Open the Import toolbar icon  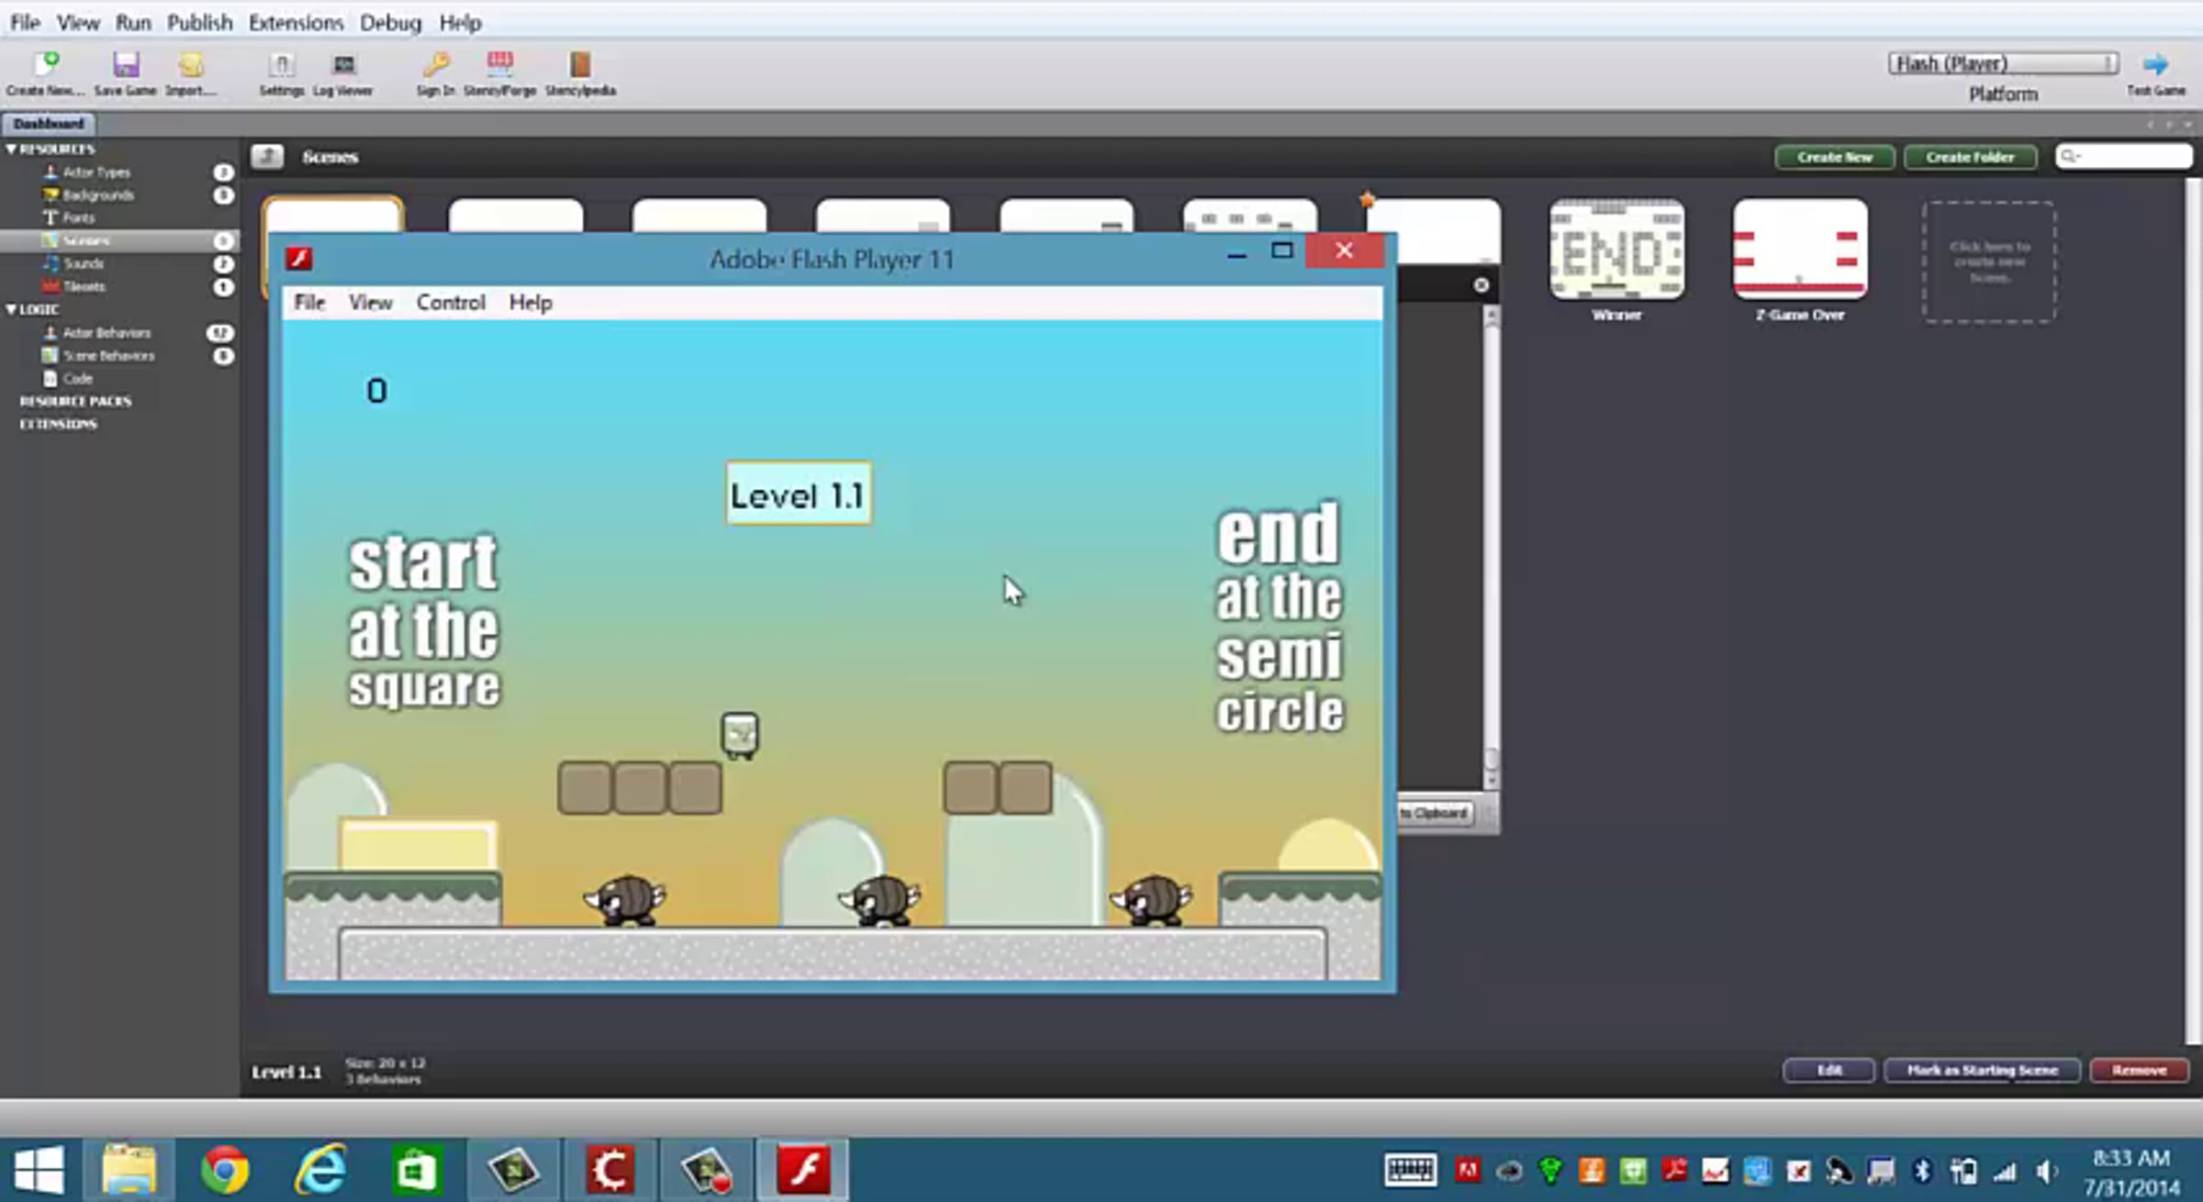[191, 73]
